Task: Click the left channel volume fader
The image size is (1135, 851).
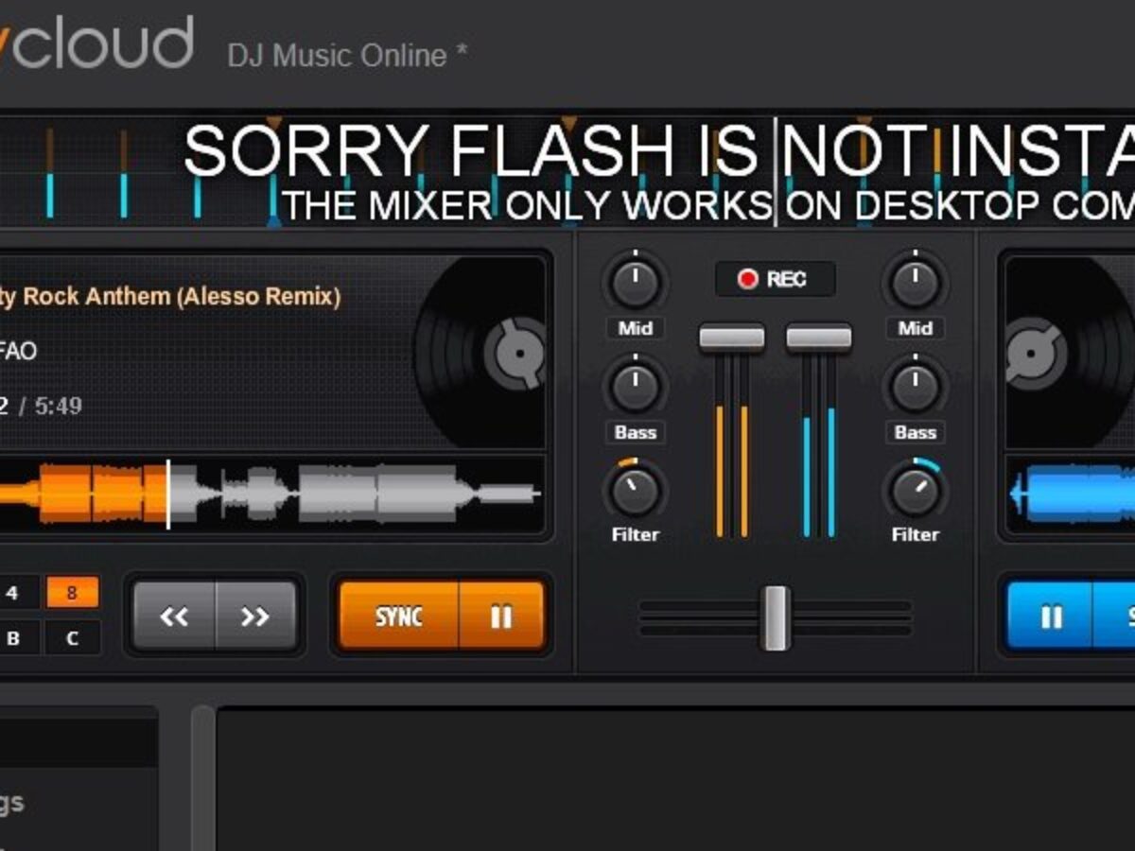Action: (731, 338)
